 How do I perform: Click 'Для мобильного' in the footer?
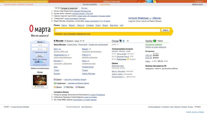click(x=87, y=107)
